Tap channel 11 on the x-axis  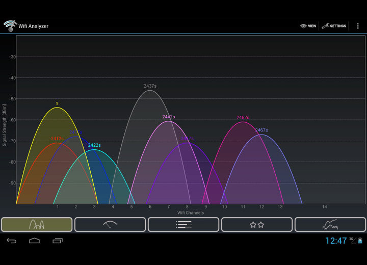[243, 207]
